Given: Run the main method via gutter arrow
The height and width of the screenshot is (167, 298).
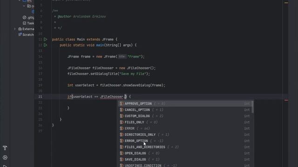Looking at the screenshot, I should pyautogui.click(x=46, y=45).
